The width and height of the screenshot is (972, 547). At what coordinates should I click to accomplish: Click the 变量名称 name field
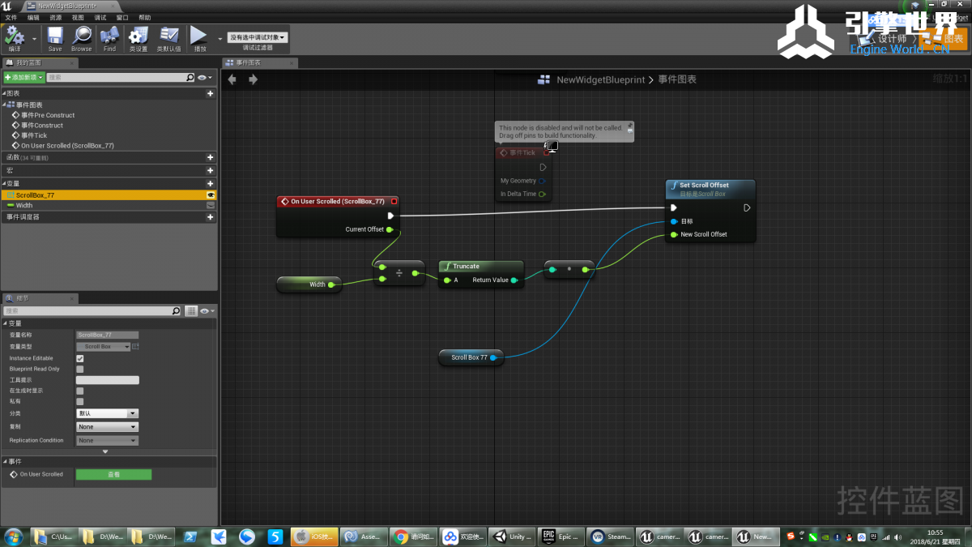107,335
